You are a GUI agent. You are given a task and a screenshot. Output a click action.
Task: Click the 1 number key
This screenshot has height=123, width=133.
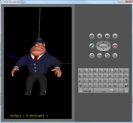pyautogui.click(x=81, y=71)
